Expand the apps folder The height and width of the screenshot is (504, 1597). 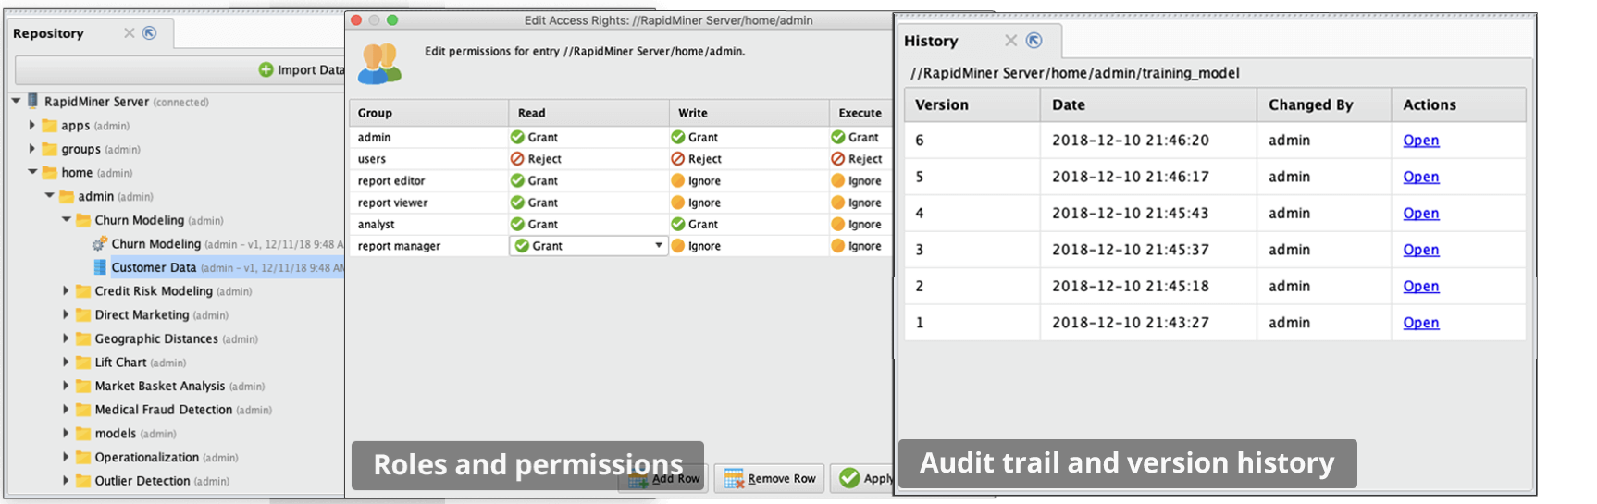click(x=32, y=125)
